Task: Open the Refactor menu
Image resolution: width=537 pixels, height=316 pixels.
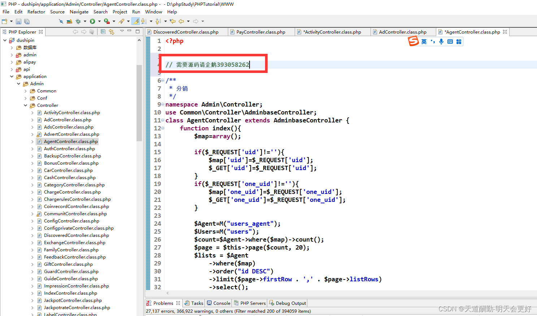Action: [36, 12]
